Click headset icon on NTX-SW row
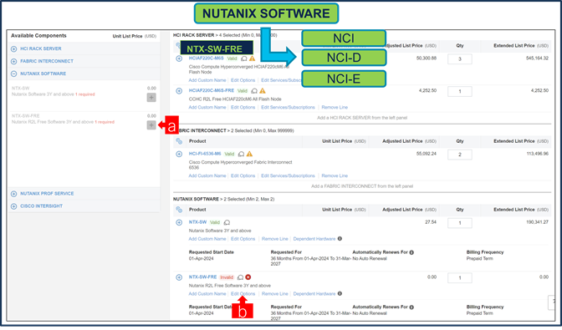562x330 pixels. coord(227,222)
